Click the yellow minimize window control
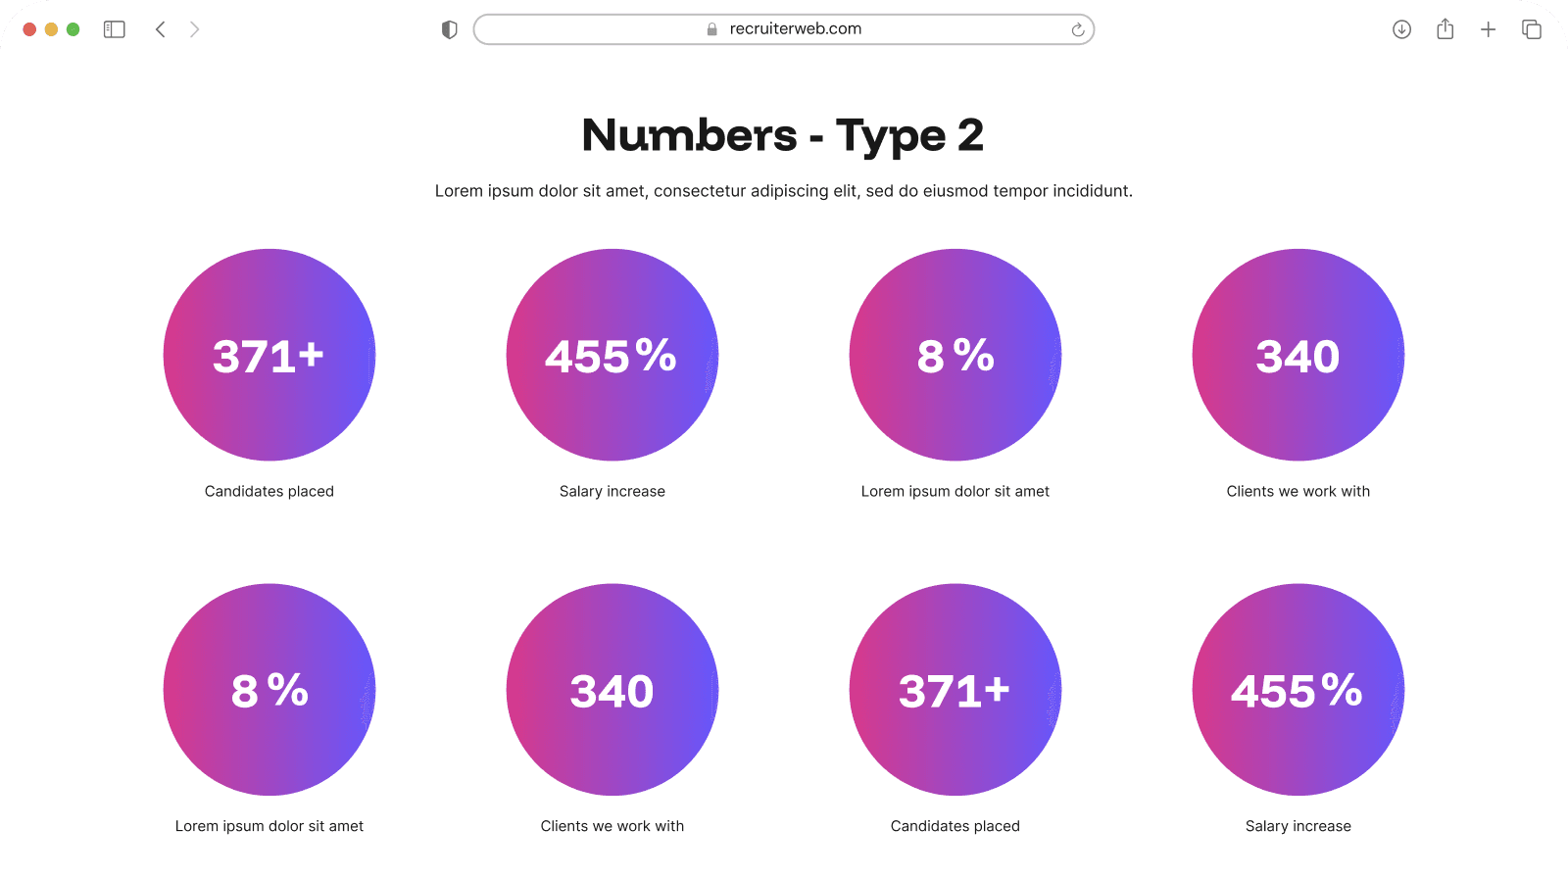 click(x=51, y=29)
